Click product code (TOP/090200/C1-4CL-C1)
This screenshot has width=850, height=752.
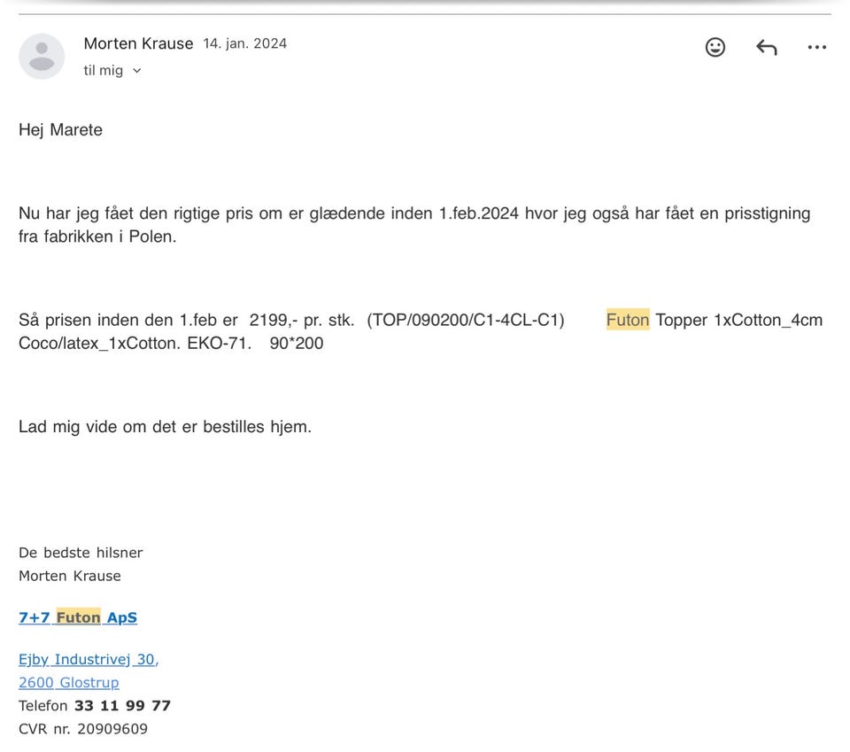click(466, 320)
